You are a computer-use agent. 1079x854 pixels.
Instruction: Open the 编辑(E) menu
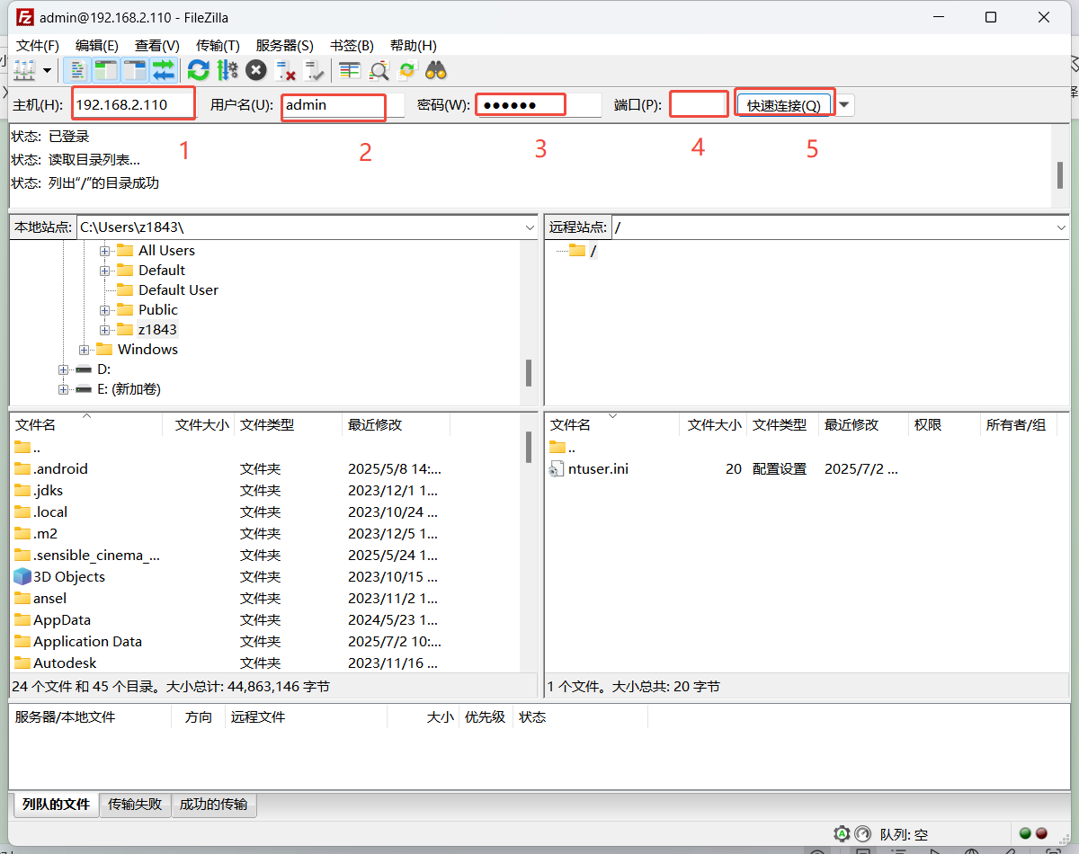coord(97,45)
